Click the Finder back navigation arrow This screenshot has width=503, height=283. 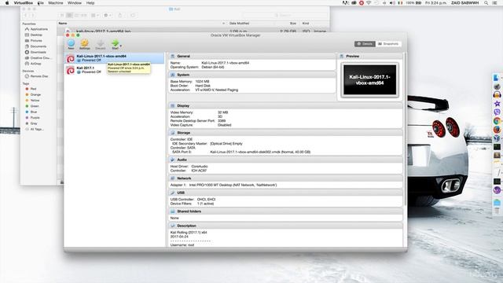coord(26,16)
